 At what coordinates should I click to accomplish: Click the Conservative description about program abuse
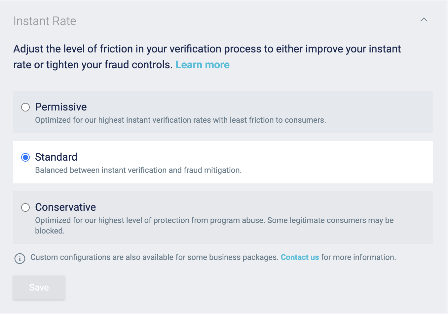tap(214, 220)
